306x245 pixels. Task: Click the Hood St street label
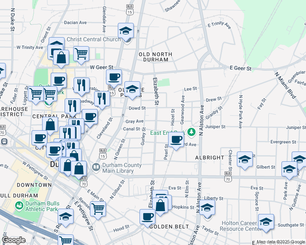click(121, 228)
